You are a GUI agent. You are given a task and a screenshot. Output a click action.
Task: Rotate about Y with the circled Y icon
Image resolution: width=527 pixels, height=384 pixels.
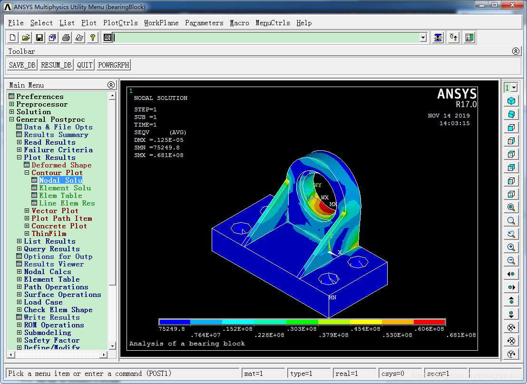pos(511,354)
